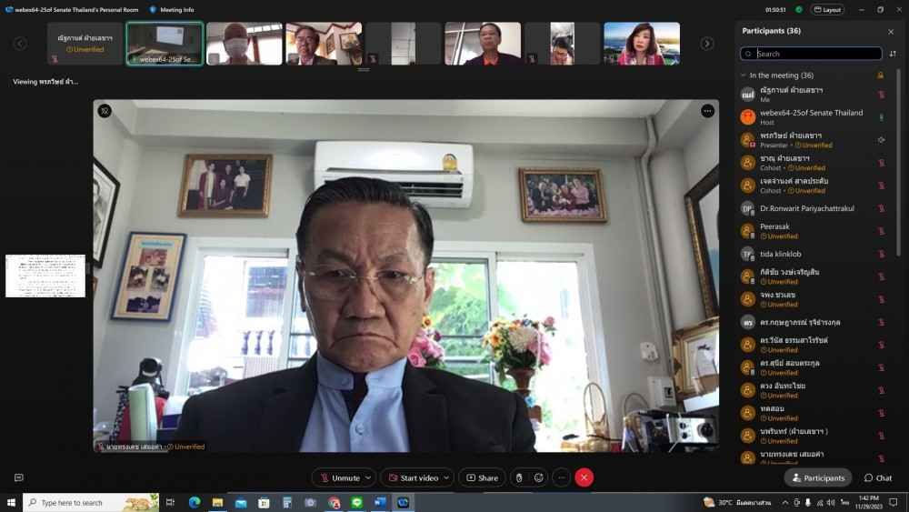Open the Chat panel
The height and width of the screenshot is (512, 909).
pos(878,477)
